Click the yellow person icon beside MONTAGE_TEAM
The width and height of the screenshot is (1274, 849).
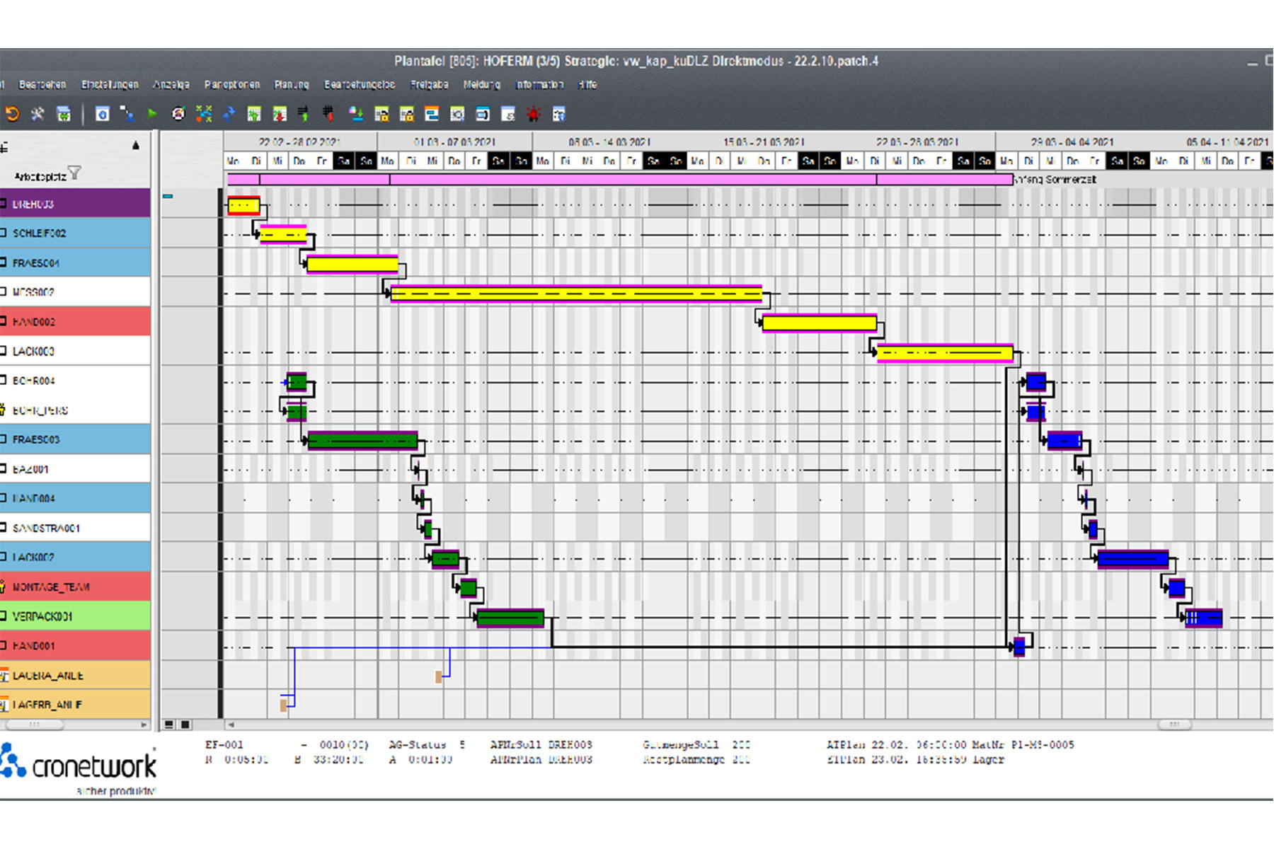point(3,587)
